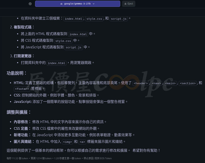Click the <img> code tag
Viewport: 205px width, 163px height.
[x=67, y=142]
